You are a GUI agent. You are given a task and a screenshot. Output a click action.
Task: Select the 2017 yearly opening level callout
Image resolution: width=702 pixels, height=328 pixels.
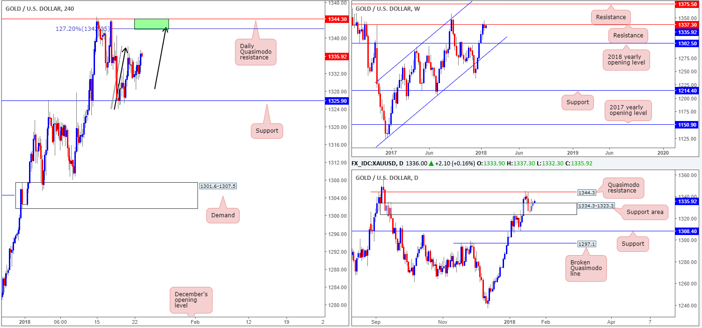pos(627,110)
